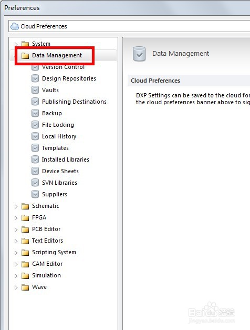Expand the Schematic folder arrow
Viewport: 250px width, 330px height.
tap(16, 206)
